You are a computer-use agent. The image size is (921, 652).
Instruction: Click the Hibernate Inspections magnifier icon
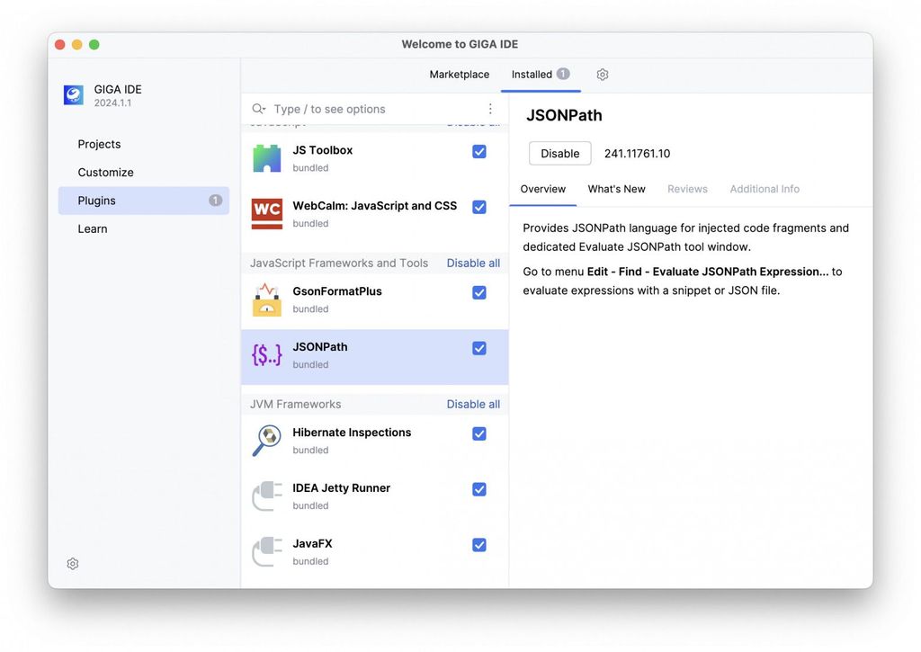tap(267, 441)
